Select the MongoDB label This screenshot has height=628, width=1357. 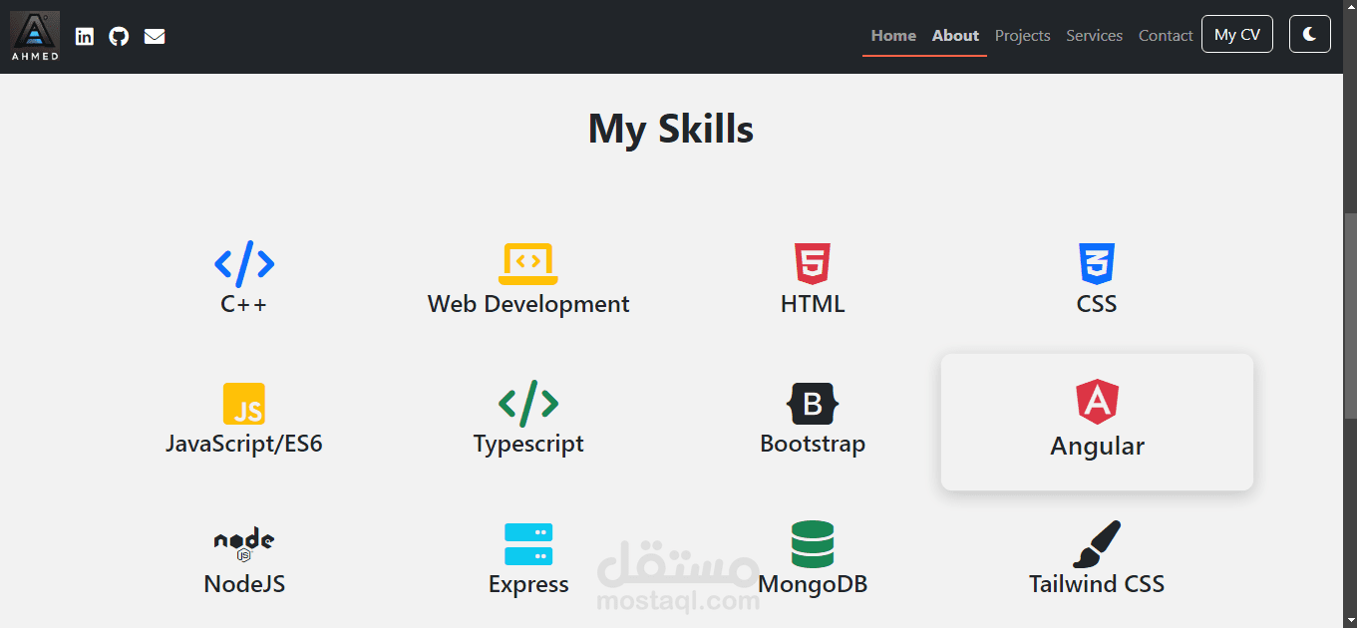(x=813, y=584)
